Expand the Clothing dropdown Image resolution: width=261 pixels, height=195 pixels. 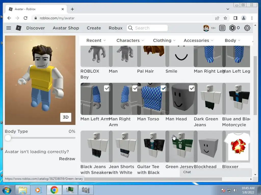tap(164, 40)
